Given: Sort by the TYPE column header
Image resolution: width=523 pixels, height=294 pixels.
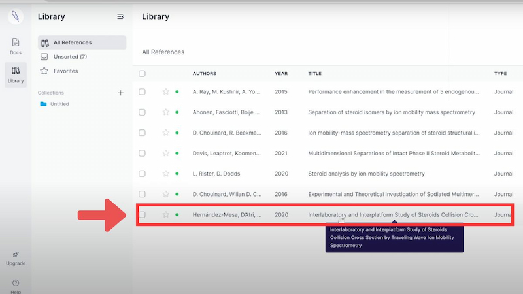Looking at the screenshot, I should [x=500, y=74].
